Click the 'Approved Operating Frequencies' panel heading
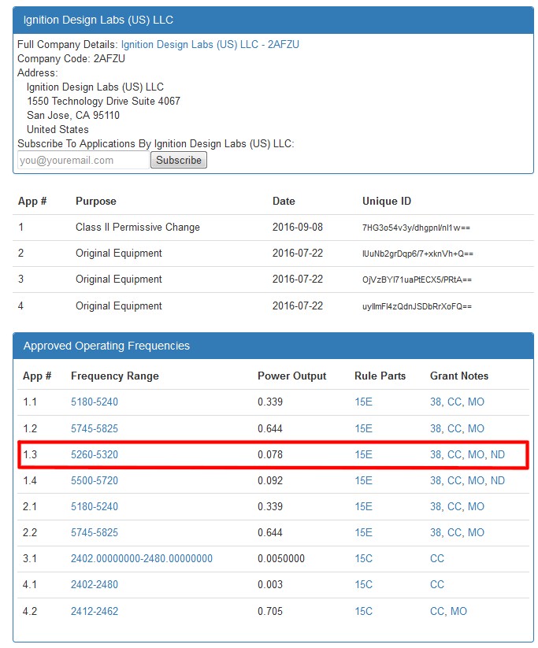This screenshot has width=538, height=648. (x=106, y=346)
